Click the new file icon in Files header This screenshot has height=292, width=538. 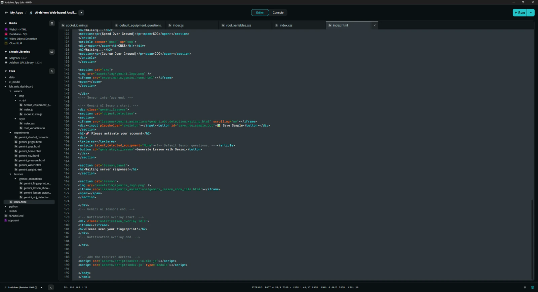click(52, 71)
